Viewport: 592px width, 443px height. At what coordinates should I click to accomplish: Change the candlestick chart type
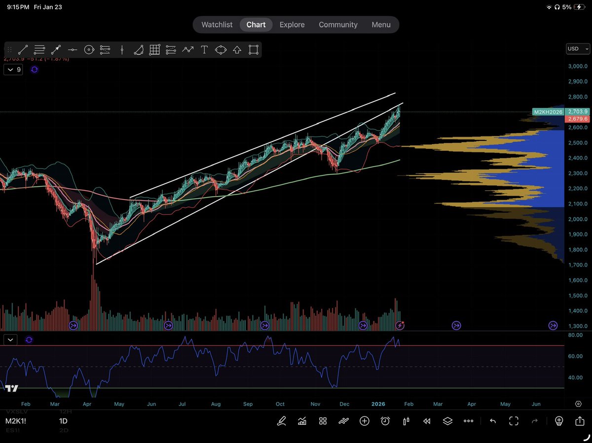click(x=407, y=421)
